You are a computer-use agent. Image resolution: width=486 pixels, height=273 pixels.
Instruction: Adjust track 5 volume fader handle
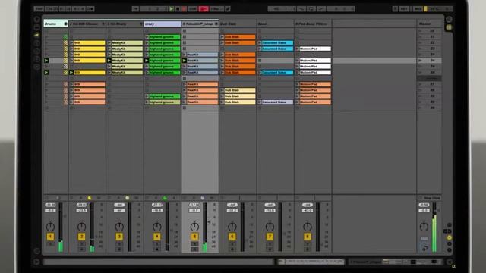click(x=209, y=222)
